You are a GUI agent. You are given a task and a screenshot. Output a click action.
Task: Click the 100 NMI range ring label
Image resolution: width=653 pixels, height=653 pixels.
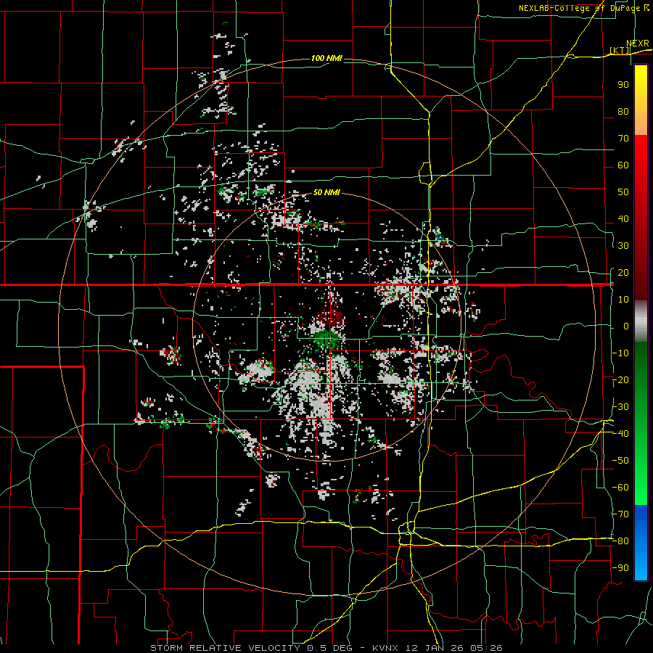pos(326,58)
